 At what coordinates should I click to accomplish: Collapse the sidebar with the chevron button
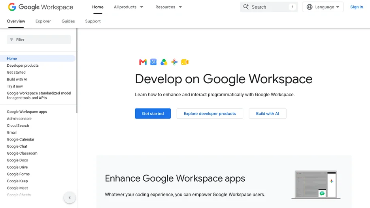70,198
